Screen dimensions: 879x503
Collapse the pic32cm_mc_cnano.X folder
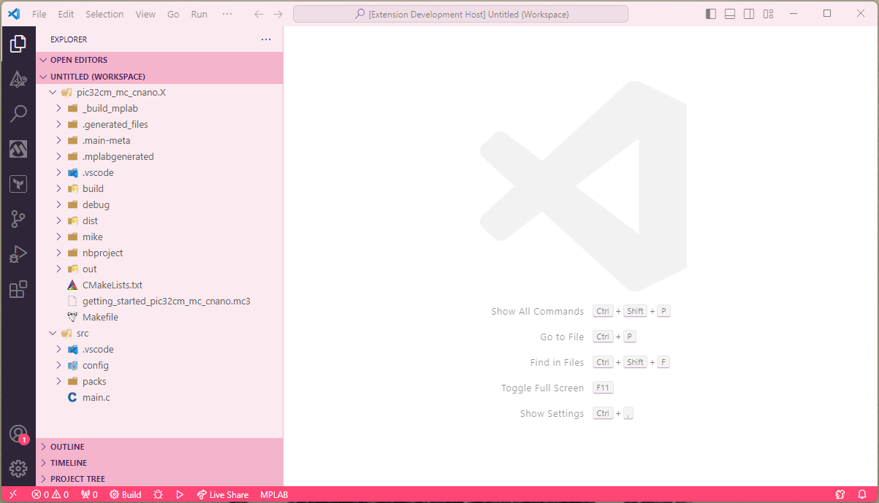click(159, 92)
